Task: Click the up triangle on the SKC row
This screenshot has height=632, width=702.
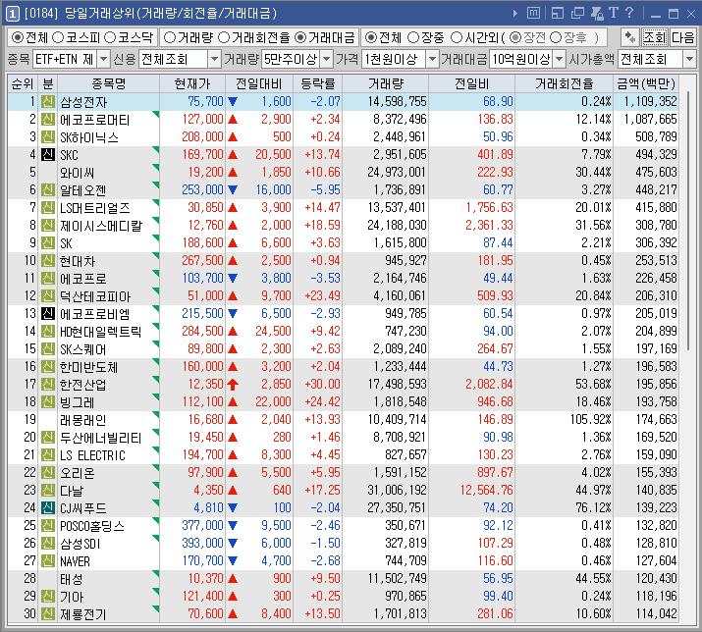Action: (x=233, y=155)
